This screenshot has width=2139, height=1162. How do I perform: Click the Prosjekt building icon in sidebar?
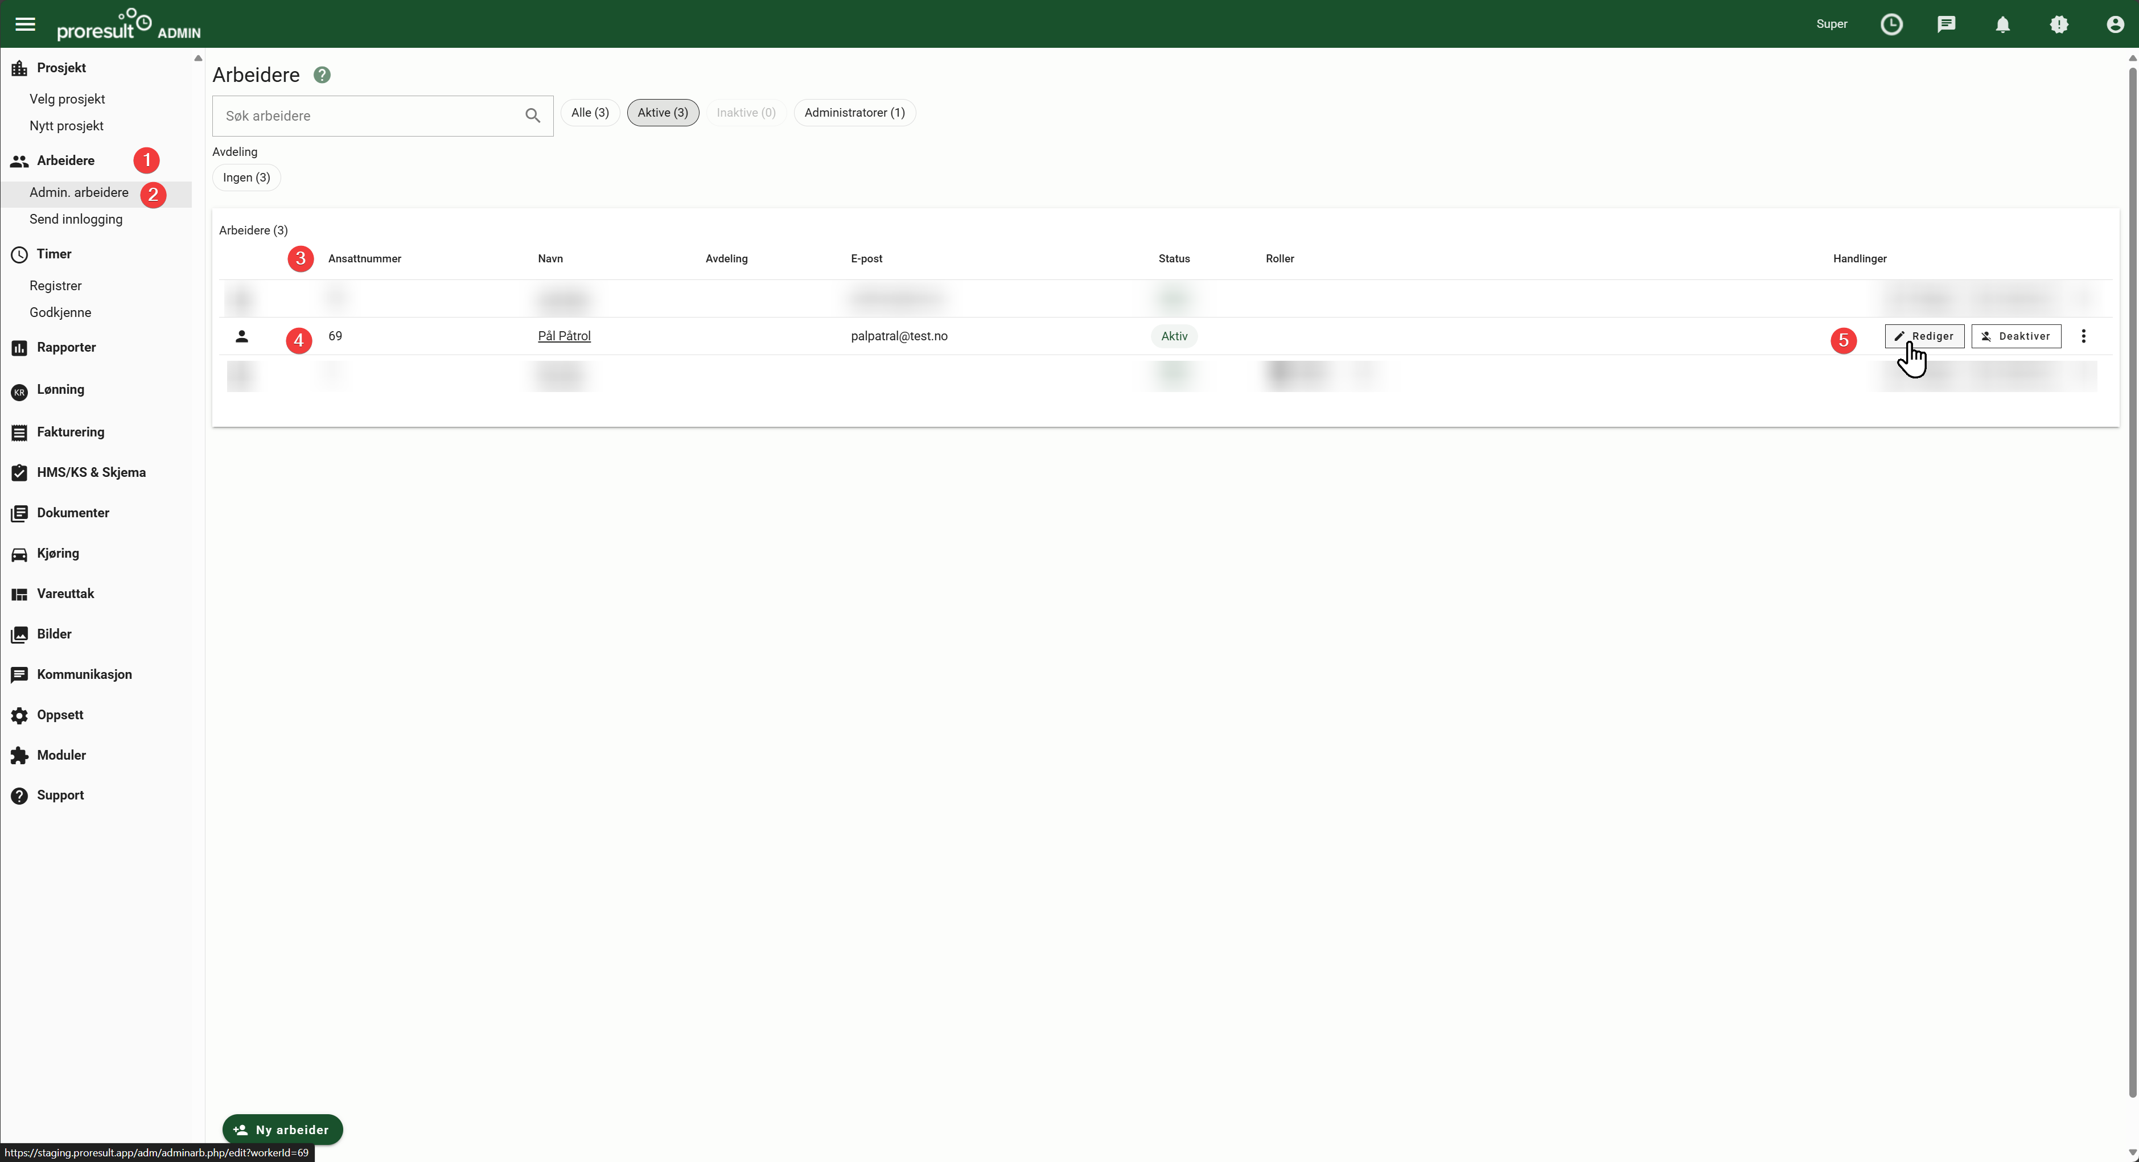coord(19,68)
